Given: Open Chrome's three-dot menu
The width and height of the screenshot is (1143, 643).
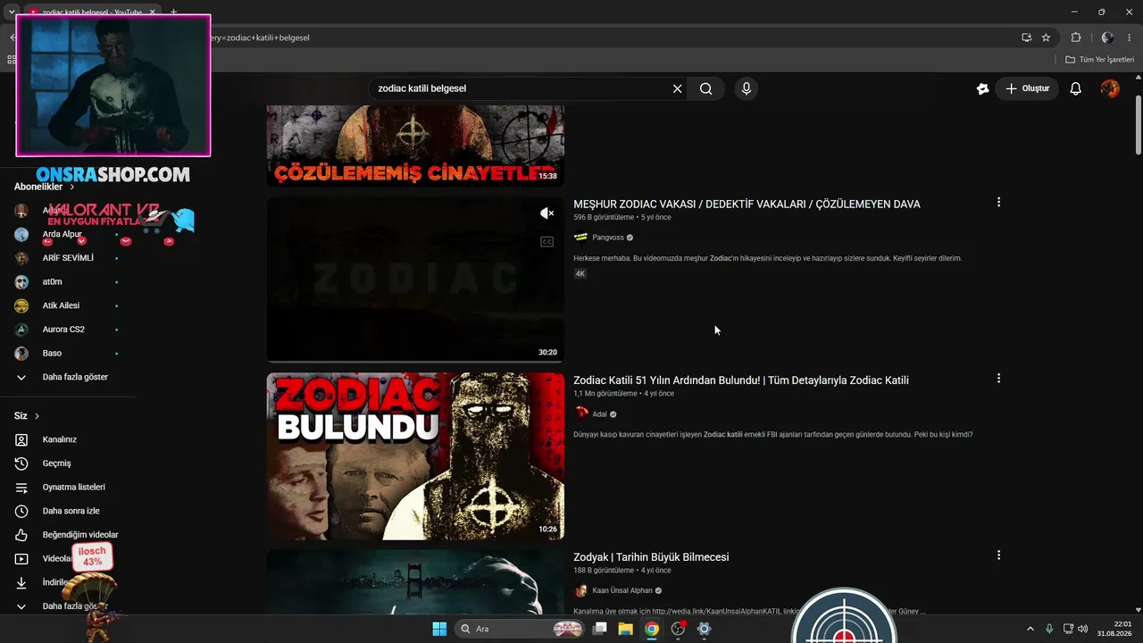Looking at the screenshot, I should coord(1130,38).
